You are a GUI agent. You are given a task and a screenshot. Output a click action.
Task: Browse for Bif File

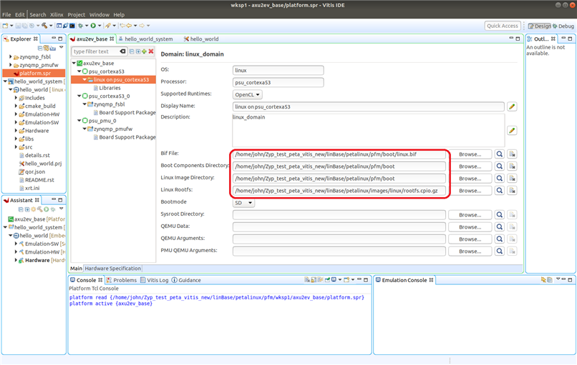470,154
